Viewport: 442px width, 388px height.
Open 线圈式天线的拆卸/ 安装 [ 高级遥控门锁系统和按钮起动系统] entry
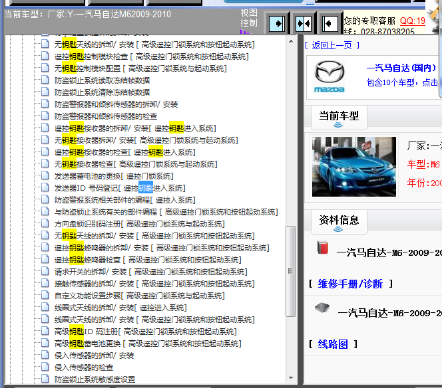pos(154,320)
